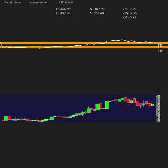Click the peak of the white line chart
The width and height of the screenshot is (168, 168).
pyautogui.click(x=122, y=40)
